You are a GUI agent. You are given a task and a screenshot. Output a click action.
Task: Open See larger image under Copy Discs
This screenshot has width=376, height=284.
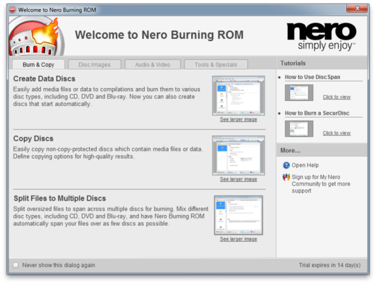[x=238, y=179]
